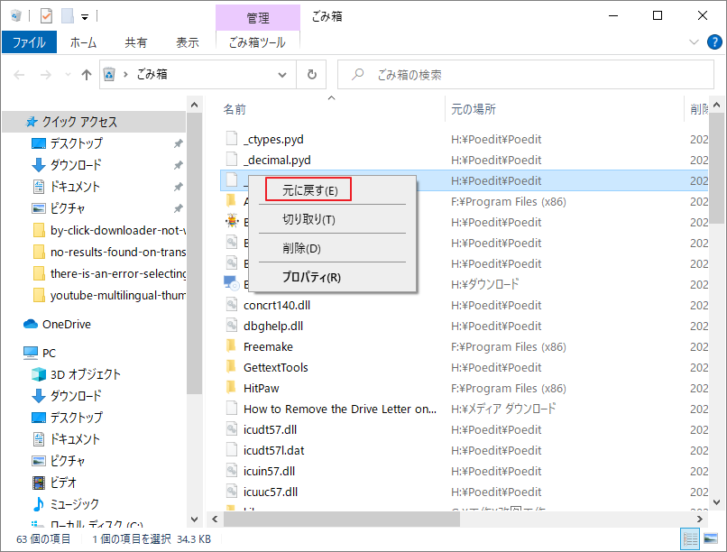Select concrt140.dll file
The width and height of the screenshot is (727, 552).
click(x=277, y=305)
